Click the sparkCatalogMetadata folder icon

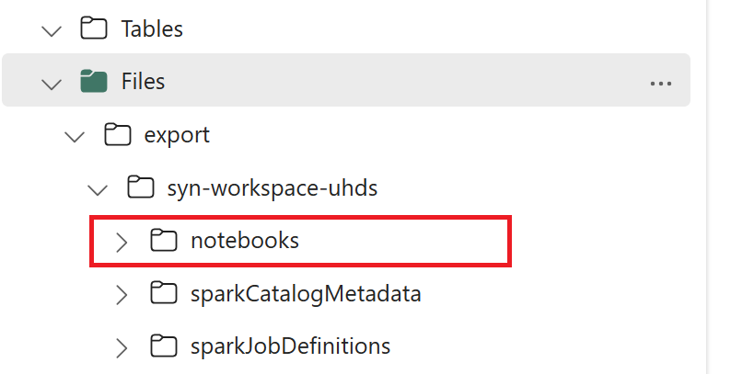click(164, 293)
